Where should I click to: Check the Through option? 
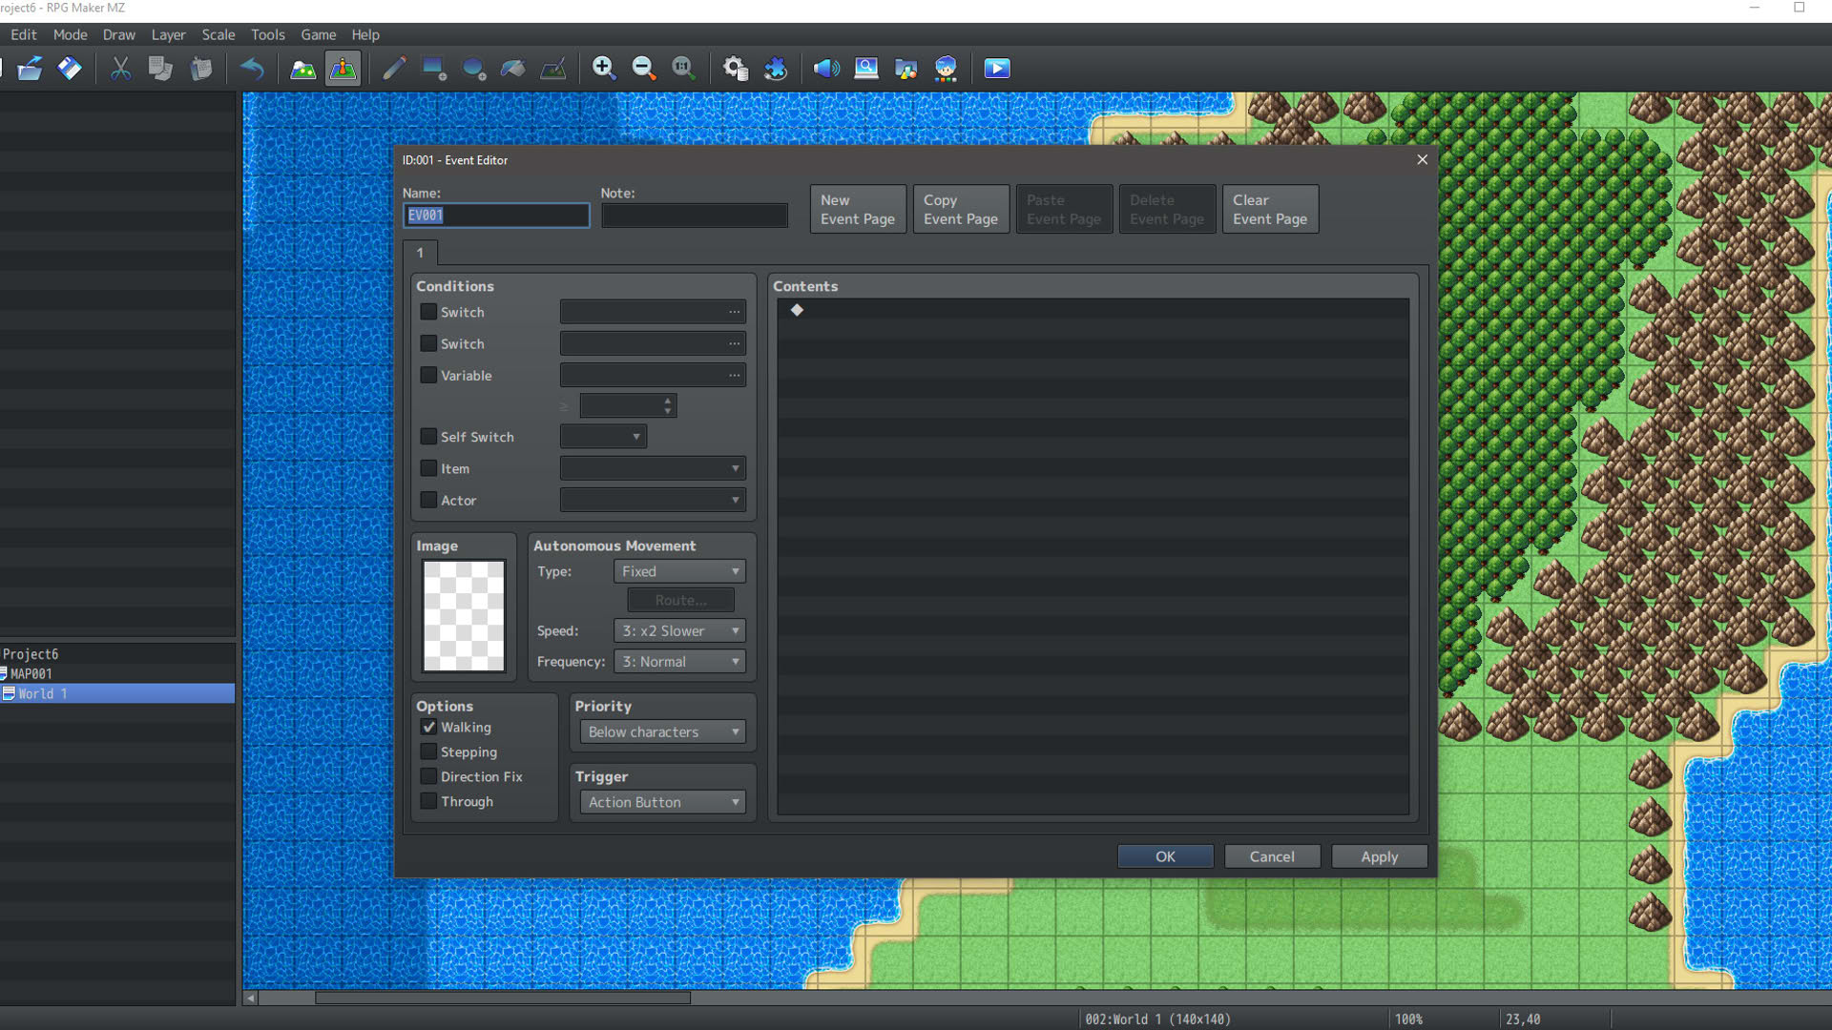[428, 801]
